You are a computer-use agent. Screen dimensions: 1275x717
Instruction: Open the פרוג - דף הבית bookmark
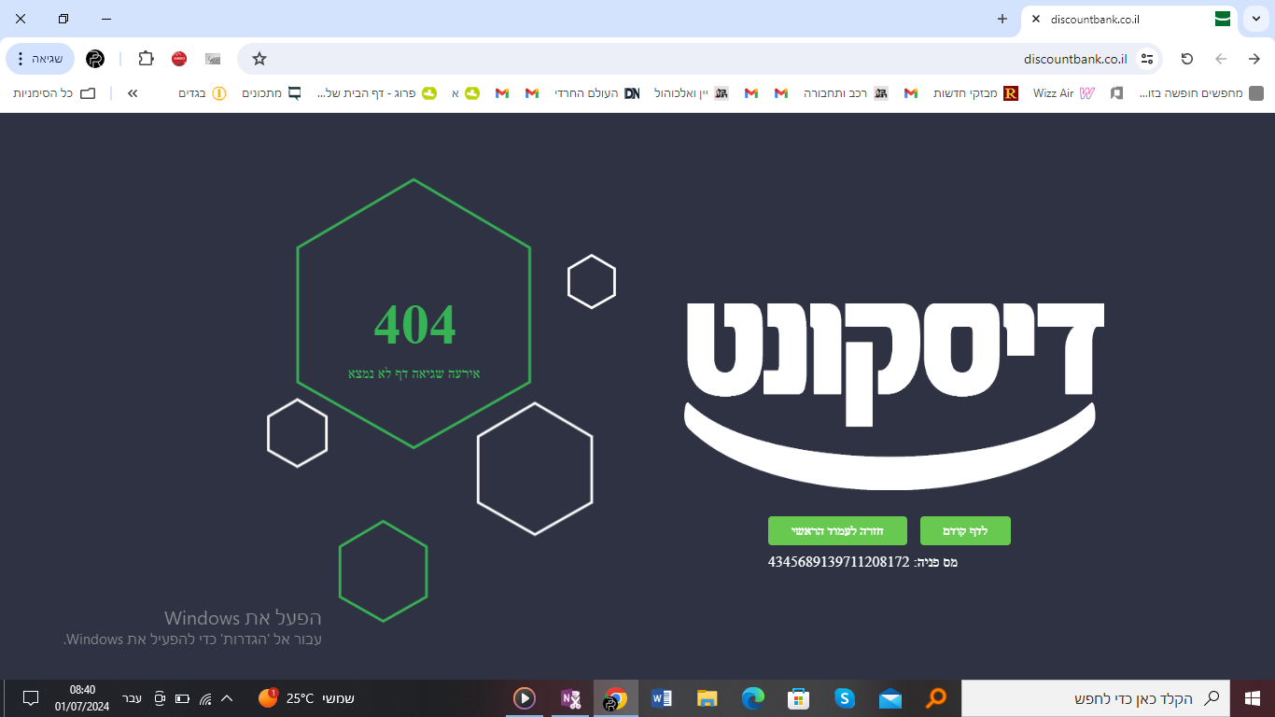pyautogui.click(x=377, y=93)
